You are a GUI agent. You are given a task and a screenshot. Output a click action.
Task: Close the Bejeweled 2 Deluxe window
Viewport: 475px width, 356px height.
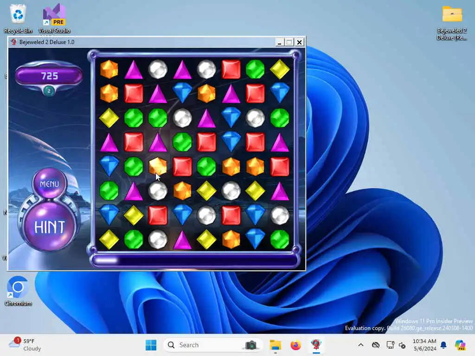point(299,42)
